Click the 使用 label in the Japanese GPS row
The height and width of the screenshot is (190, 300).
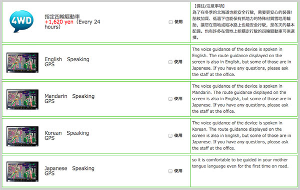178,171
